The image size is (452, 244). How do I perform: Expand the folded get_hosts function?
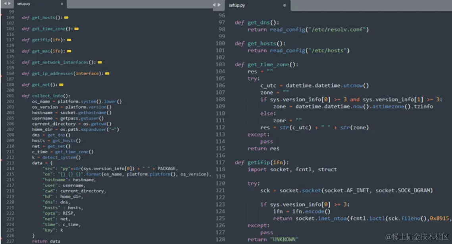click(66, 17)
